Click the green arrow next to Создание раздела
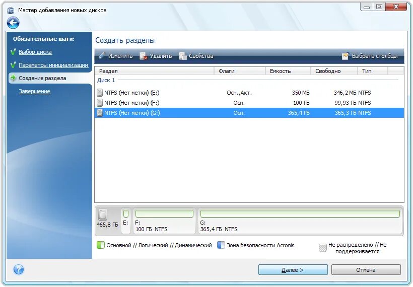 tap(13, 78)
